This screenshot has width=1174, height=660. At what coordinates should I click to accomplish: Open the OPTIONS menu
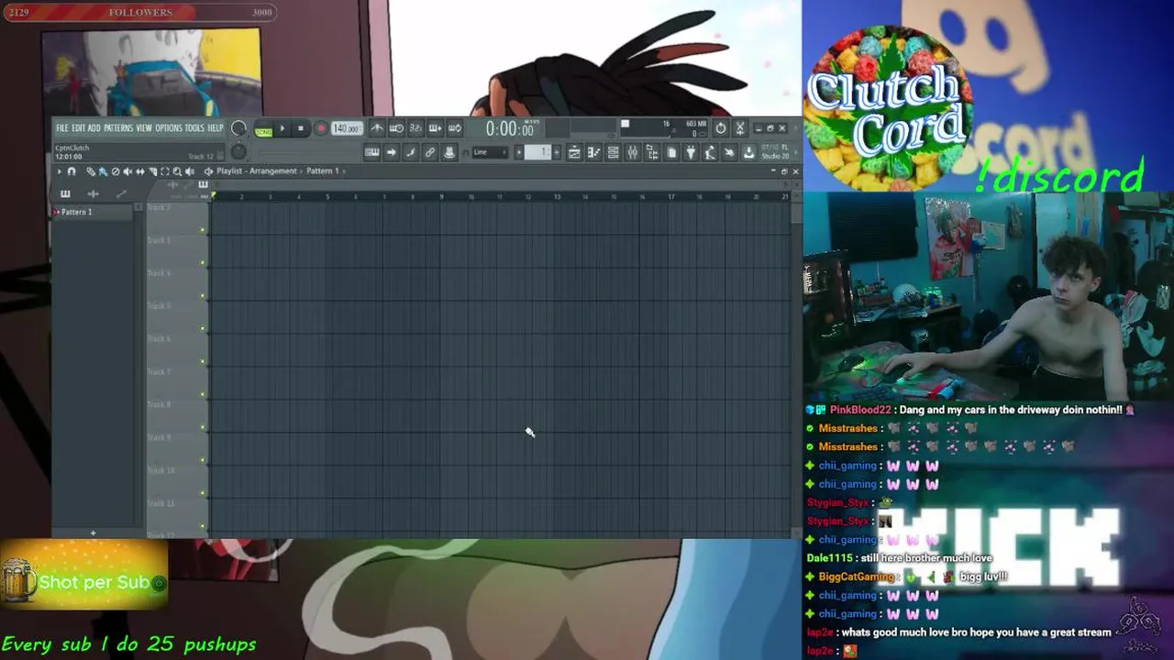[169, 128]
